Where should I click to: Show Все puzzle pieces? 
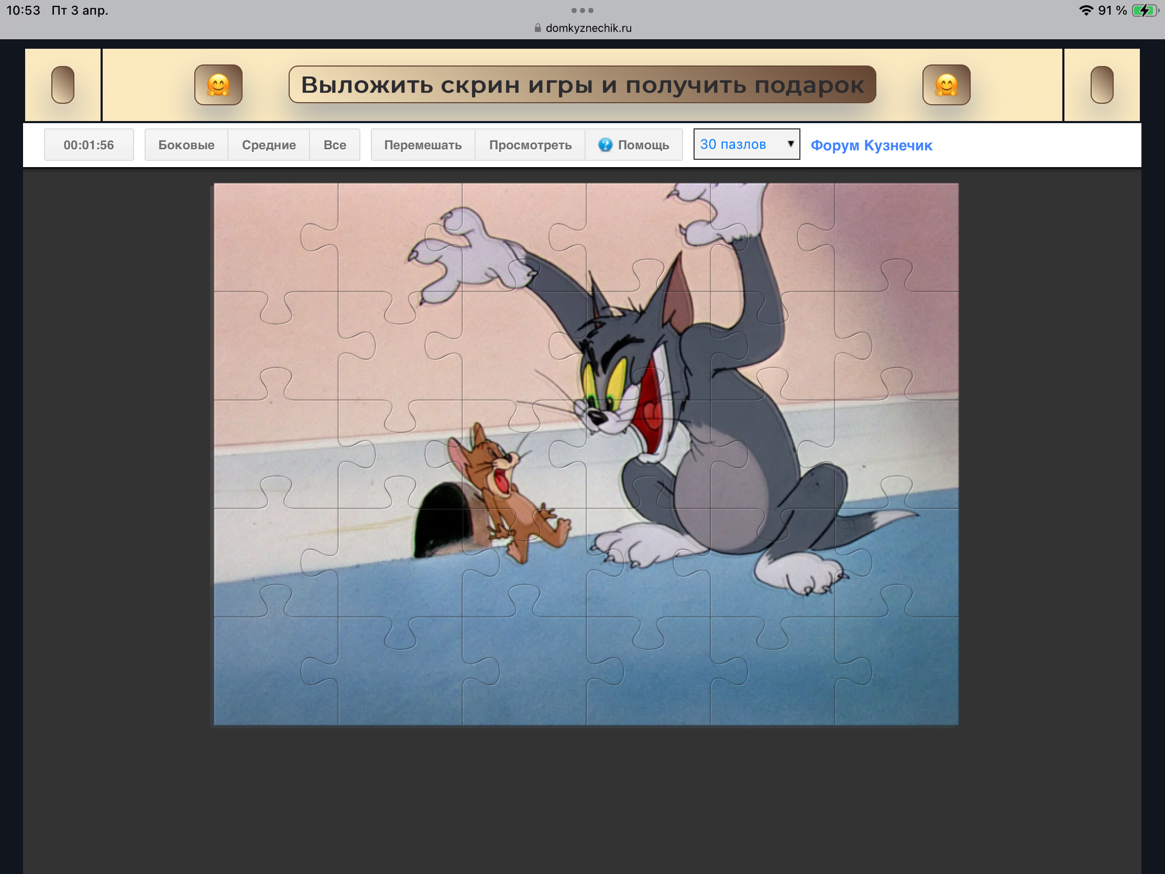[x=334, y=145]
